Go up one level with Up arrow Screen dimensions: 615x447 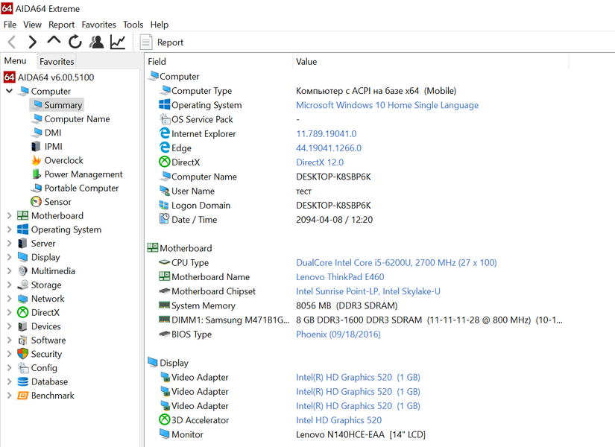point(54,41)
